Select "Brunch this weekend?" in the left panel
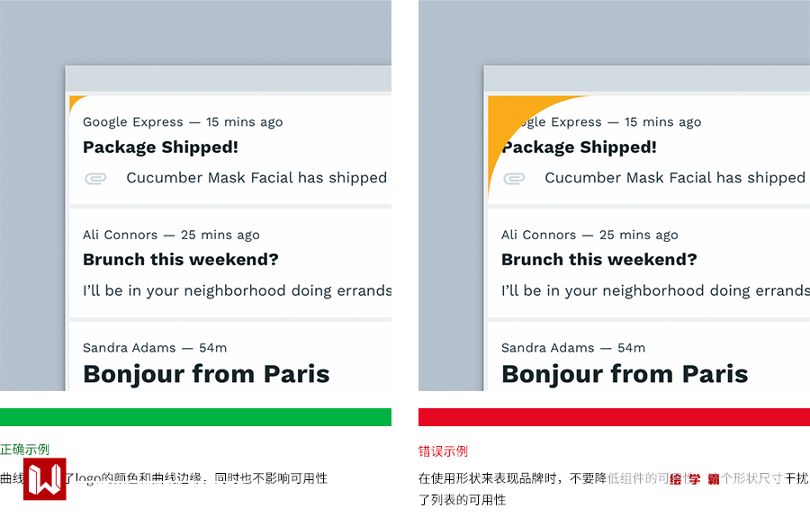Image resolution: width=810 pixels, height=517 pixels. [x=181, y=260]
